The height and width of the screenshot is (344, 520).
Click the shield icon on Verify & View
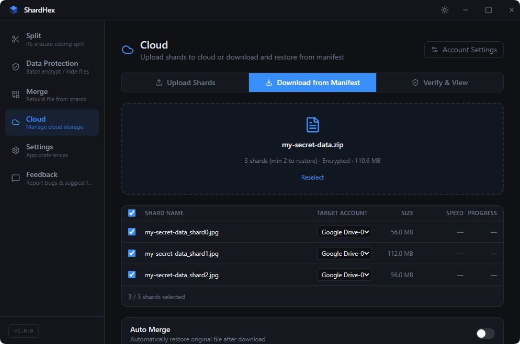[415, 82]
